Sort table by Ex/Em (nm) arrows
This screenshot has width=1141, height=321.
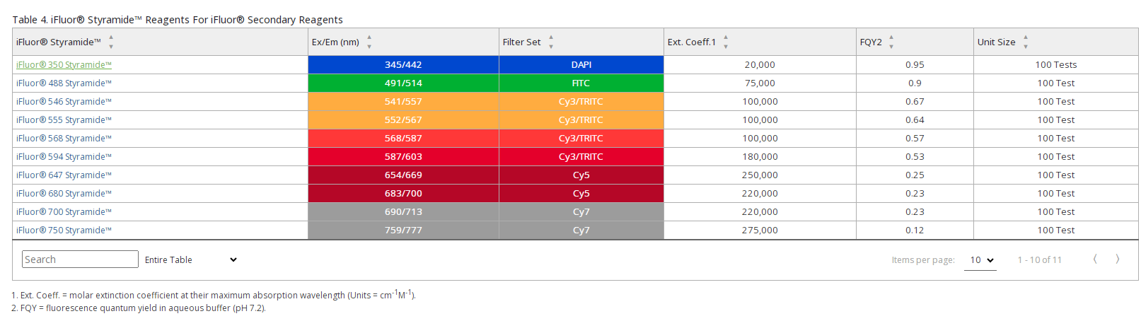(369, 42)
